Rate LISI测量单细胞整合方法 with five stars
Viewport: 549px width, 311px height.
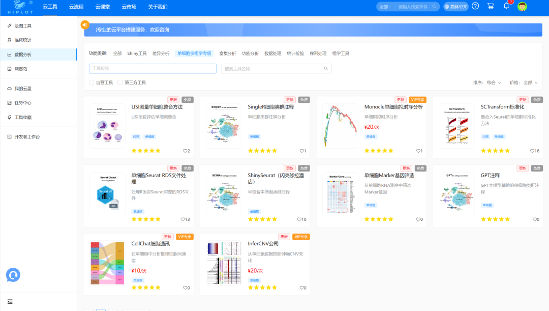pos(158,151)
